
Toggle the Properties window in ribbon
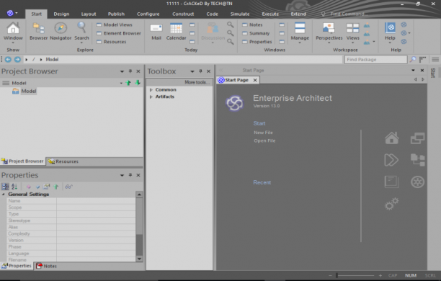pyautogui.click(x=257, y=42)
